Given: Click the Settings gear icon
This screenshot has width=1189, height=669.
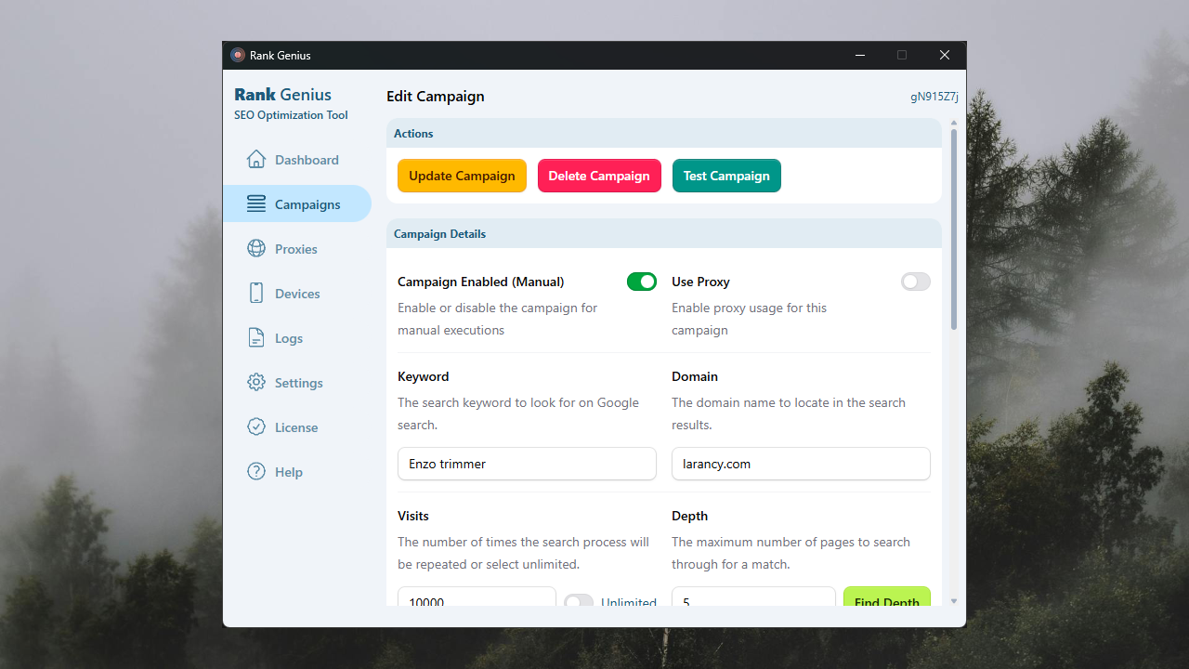Looking at the screenshot, I should coord(256,383).
